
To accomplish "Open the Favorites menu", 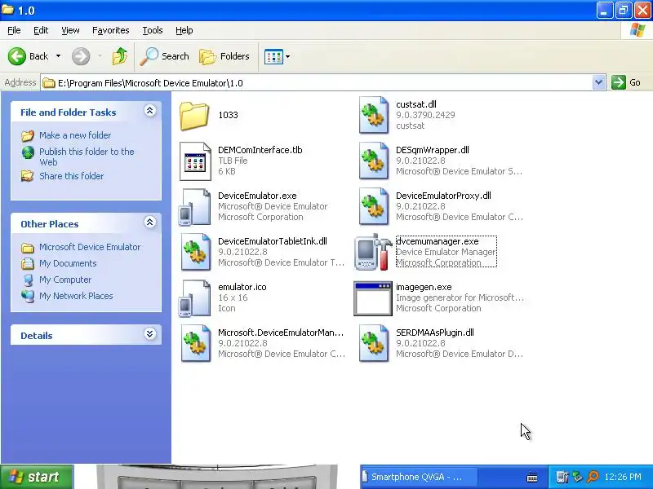I will coord(110,30).
